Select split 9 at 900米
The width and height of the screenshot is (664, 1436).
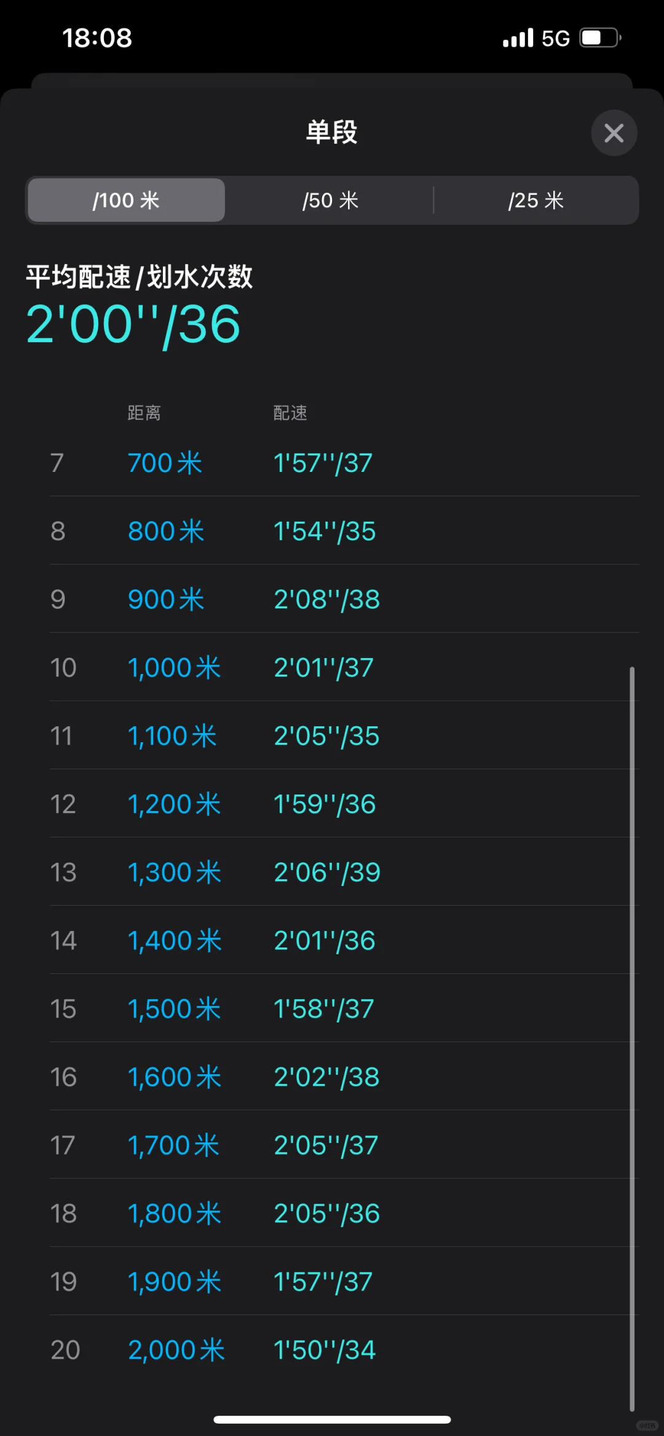pyautogui.click(x=344, y=599)
